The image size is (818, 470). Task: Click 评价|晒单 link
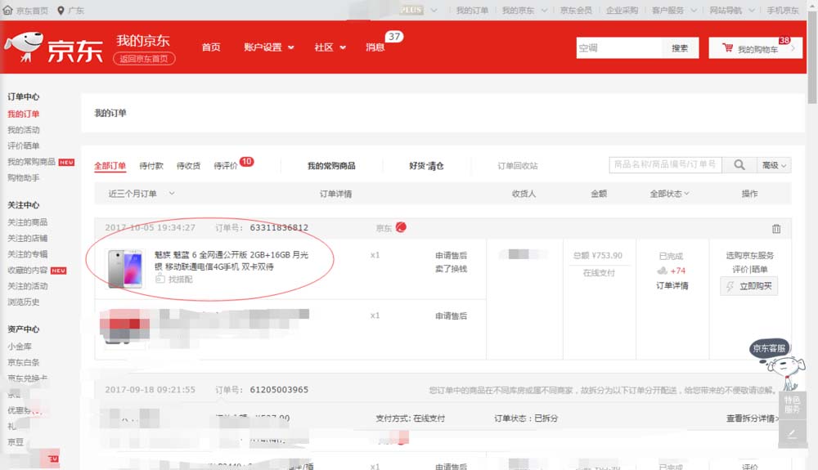click(749, 270)
